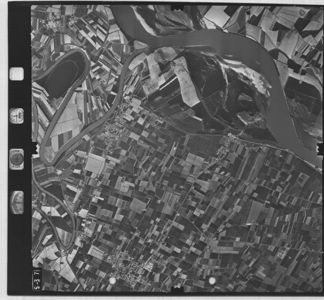Click the left edge fiducial notch mark
This screenshot has height=300, width=324.
point(34,148)
